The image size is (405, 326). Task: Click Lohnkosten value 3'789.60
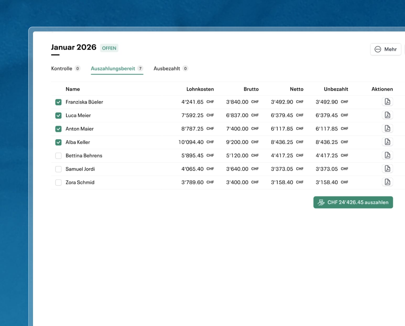click(x=192, y=182)
